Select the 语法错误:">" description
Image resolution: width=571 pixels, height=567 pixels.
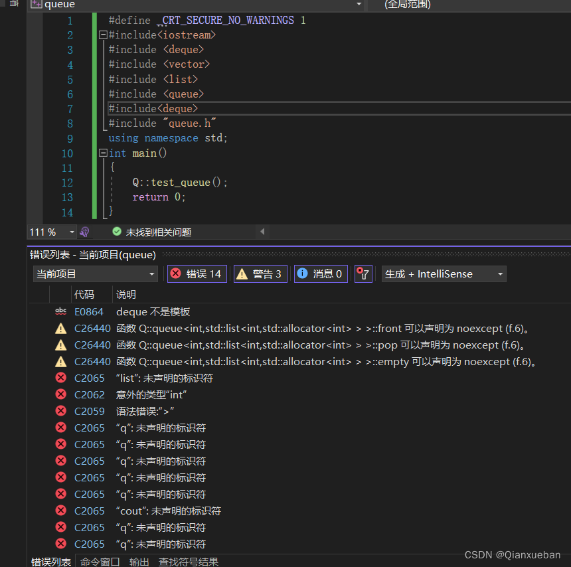(x=145, y=412)
